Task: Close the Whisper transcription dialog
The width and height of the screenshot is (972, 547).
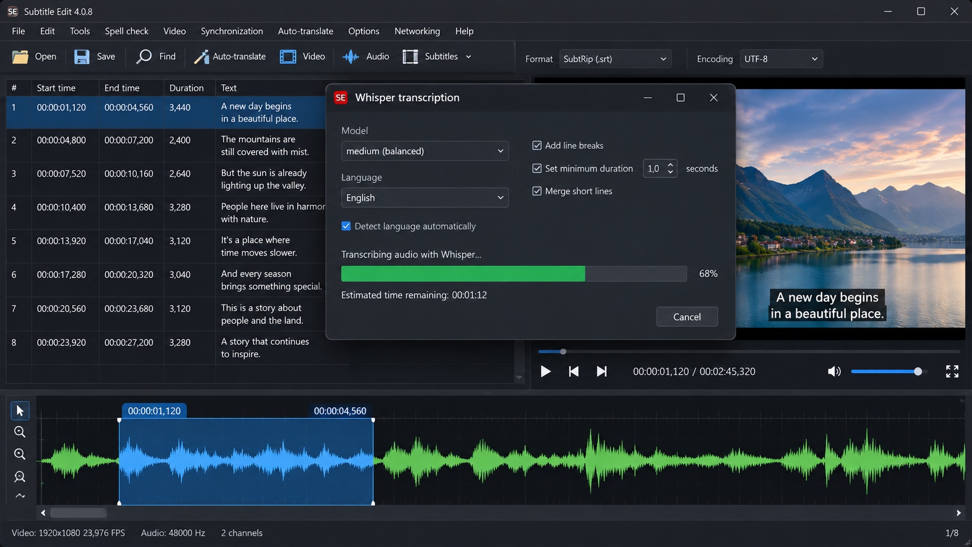Action: click(714, 98)
